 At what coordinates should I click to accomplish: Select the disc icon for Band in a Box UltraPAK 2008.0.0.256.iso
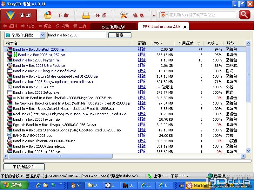[x=10, y=141]
